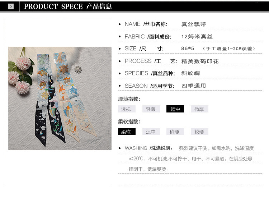Screen dimensions: 269x198
Task: Choose the 适中 softness option
Action: click(151, 132)
